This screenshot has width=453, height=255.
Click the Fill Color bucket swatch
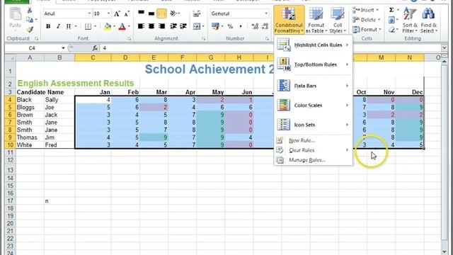pos(108,26)
